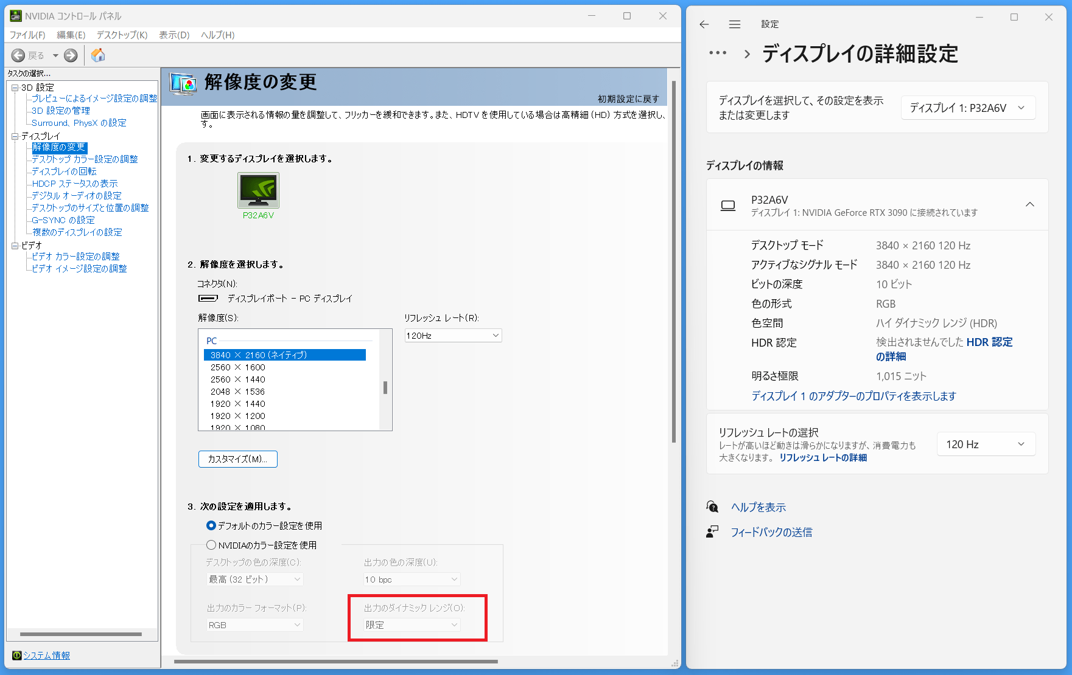Select HDCP ステータスの表示 tree item
This screenshot has width=1072, height=675.
pos(75,184)
